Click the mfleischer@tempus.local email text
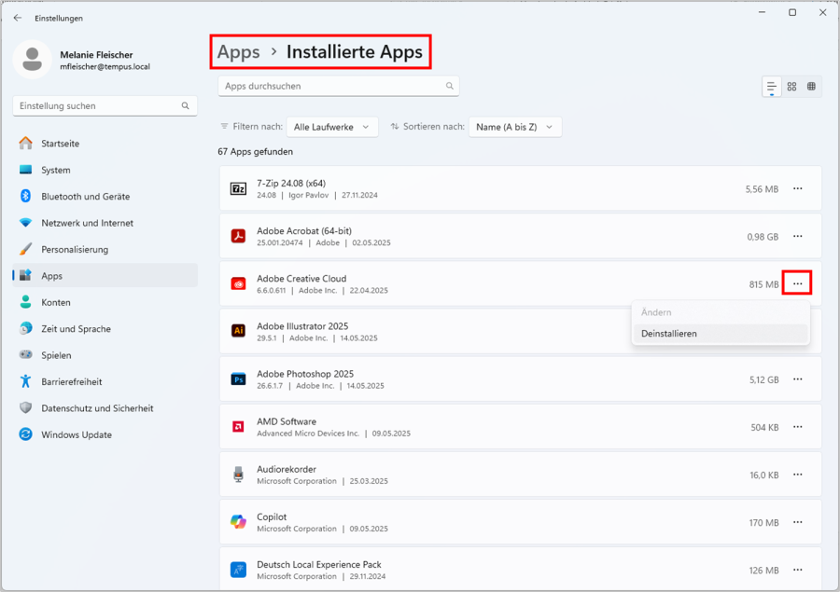This screenshot has height=592, width=840. coord(105,66)
